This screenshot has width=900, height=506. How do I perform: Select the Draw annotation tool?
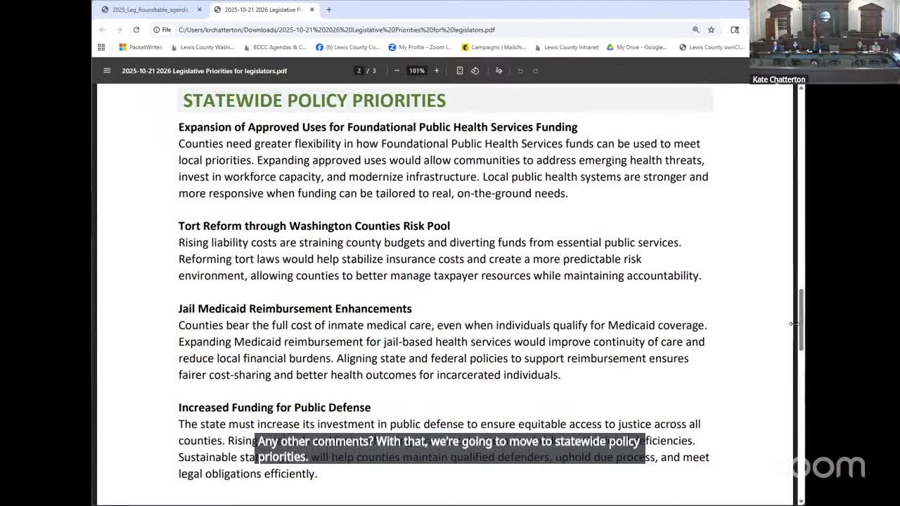click(x=499, y=70)
